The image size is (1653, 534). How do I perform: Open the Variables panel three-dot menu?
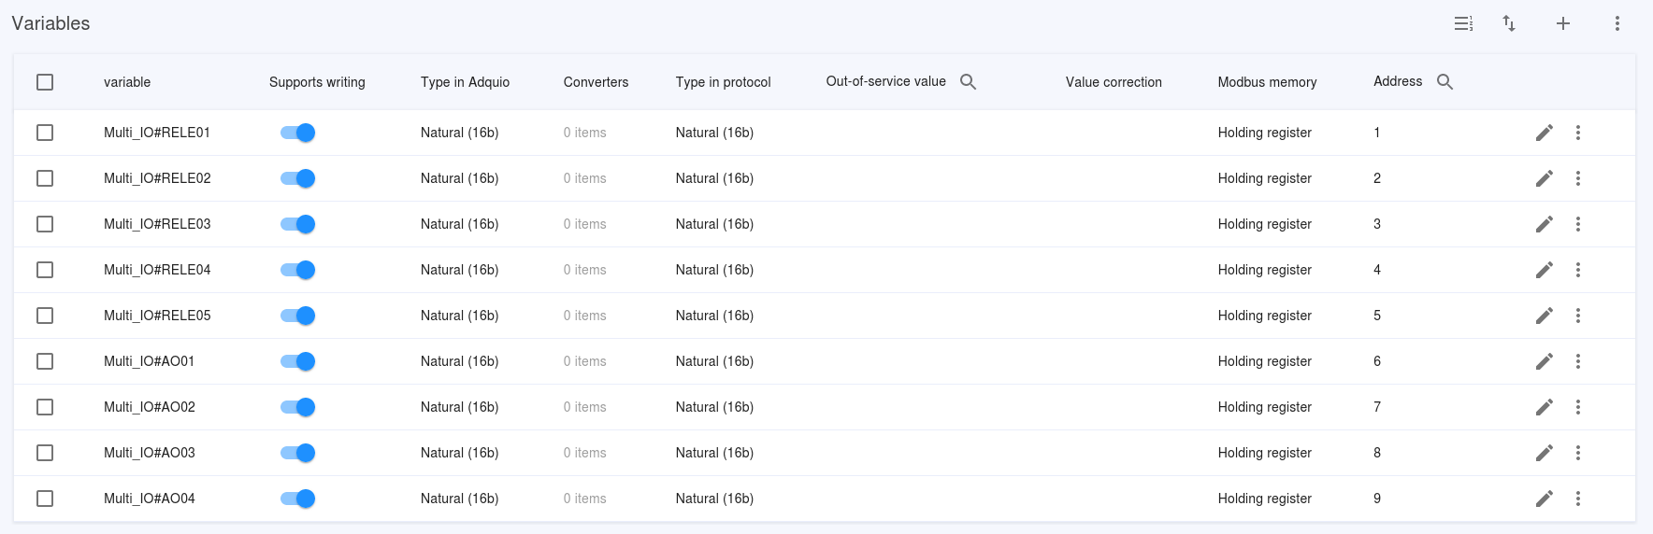tap(1617, 23)
